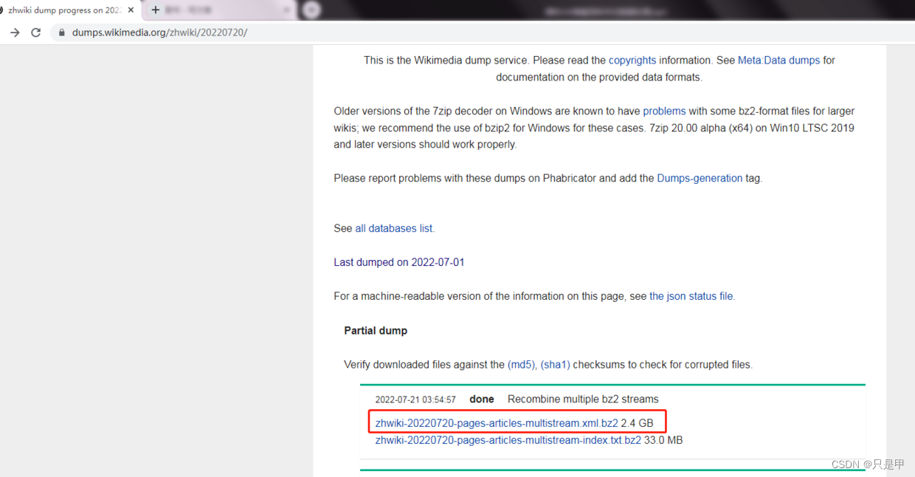This screenshot has height=477, width=915.
Task: Open the json status file link
Action: click(x=691, y=297)
